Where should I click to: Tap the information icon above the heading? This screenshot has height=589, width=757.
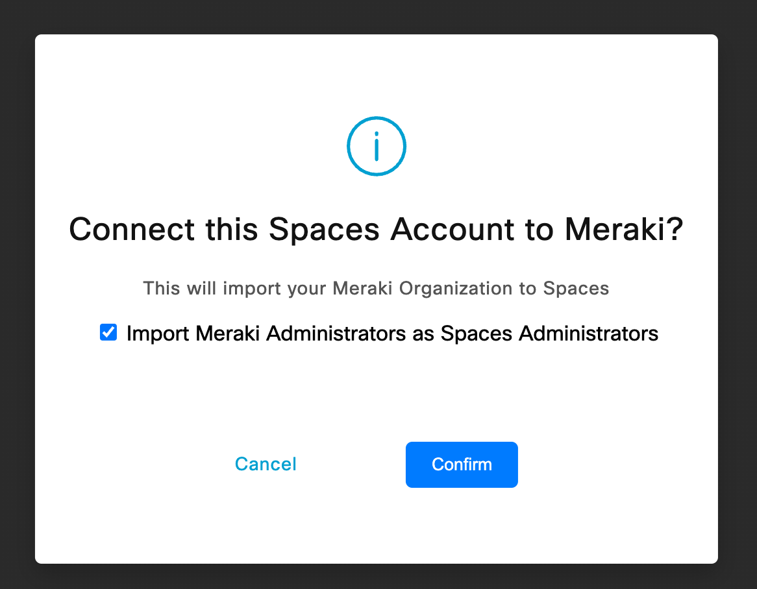(x=377, y=147)
